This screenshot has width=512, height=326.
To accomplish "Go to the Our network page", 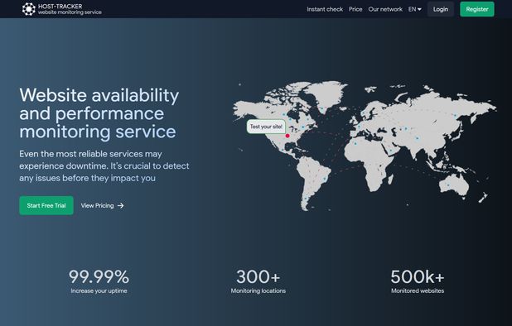I will [x=385, y=9].
